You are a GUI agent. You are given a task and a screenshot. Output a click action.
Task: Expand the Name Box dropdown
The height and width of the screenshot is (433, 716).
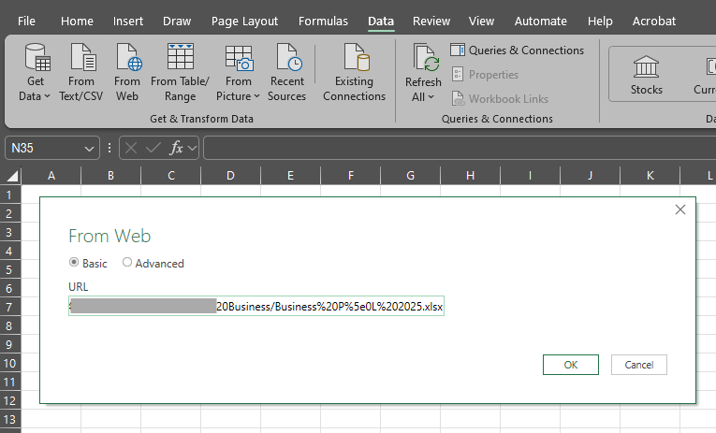tap(89, 149)
